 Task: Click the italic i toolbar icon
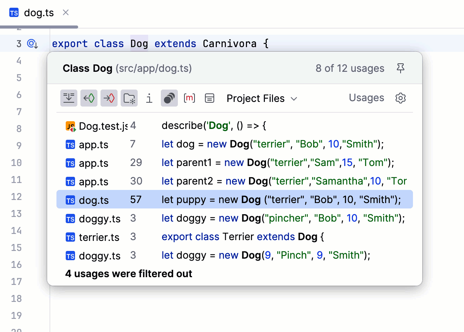coord(149,98)
